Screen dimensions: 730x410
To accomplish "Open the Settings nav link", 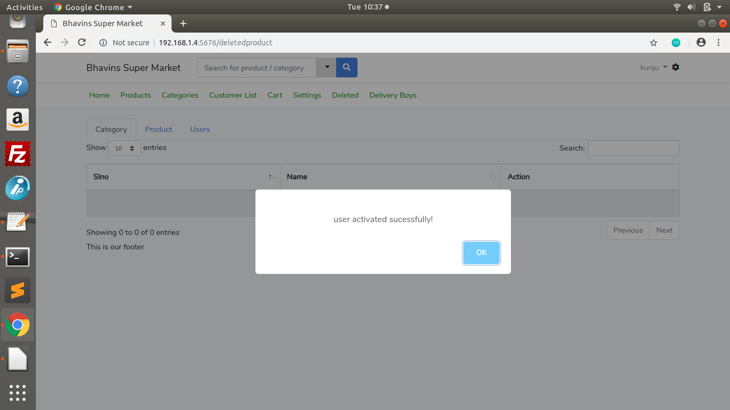I will tap(307, 95).
